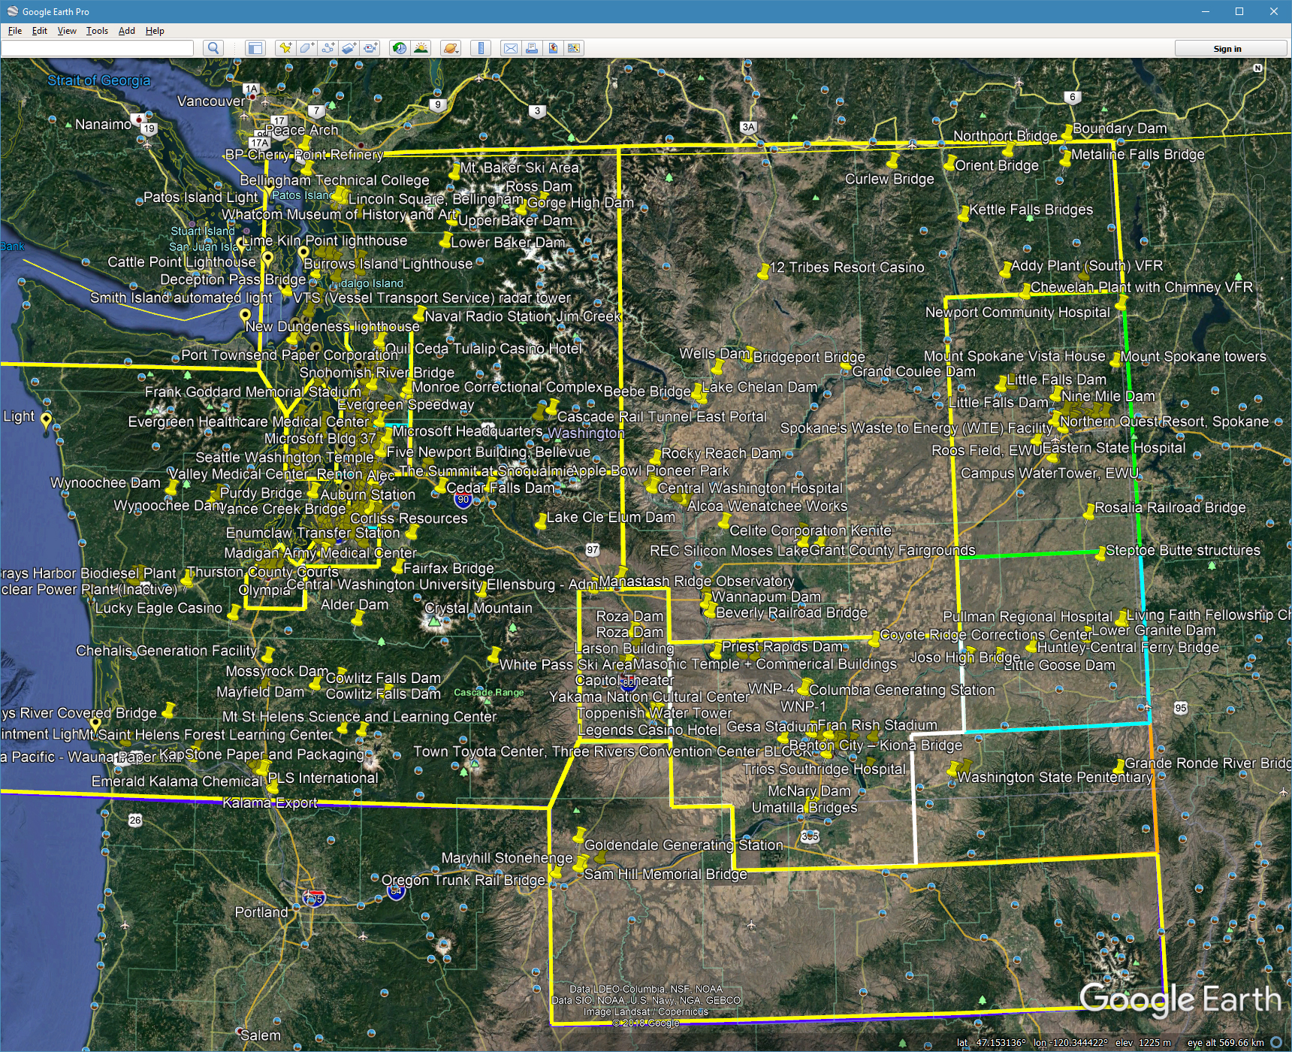Focus the search input field

click(98, 48)
